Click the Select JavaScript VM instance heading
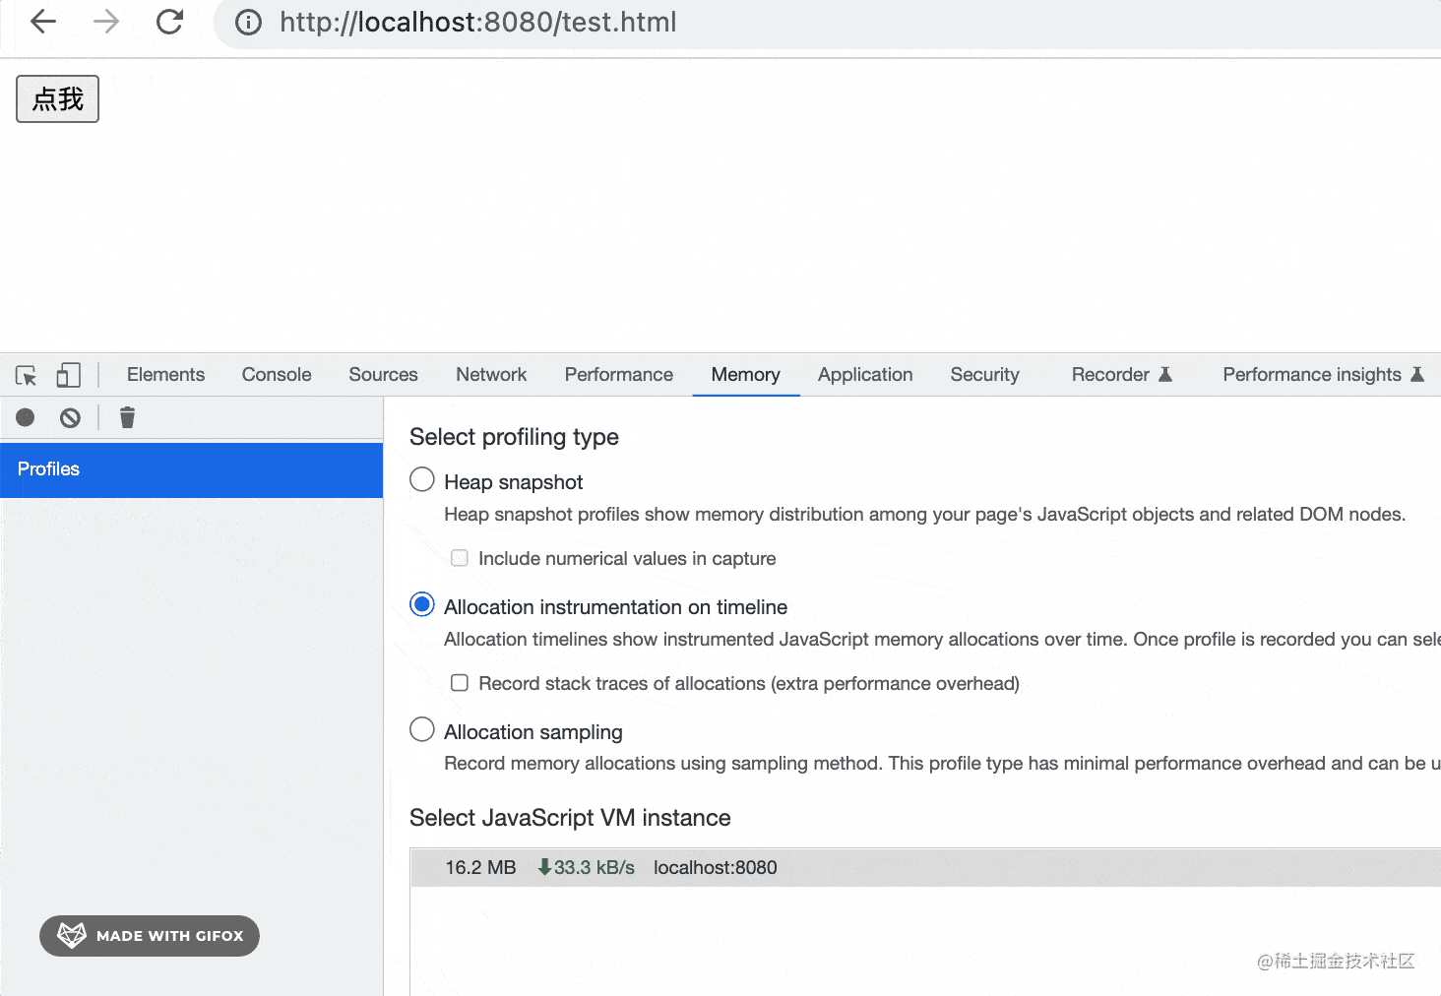Viewport: 1441px width, 996px height. 570,818
